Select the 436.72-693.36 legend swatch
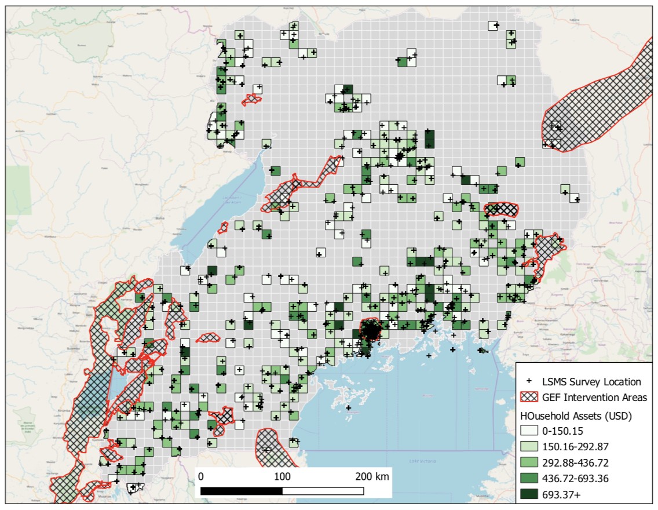The image size is (658, 510). tap(528, 478)
